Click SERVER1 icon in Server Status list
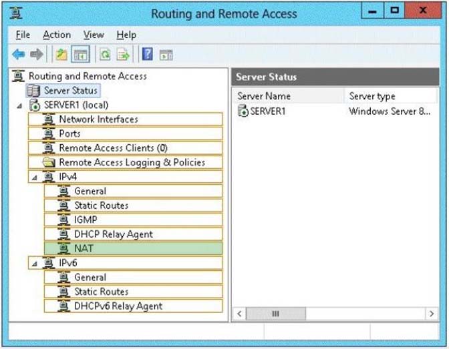The height and width of the screenshot is (349, 449). [243, 111]
